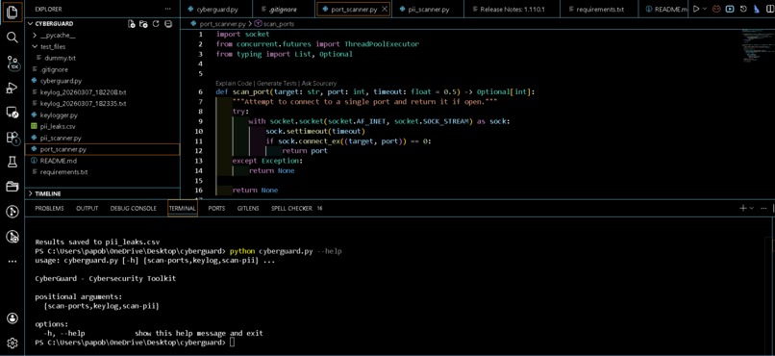The height and width of the screenshot is (356, 775).
Task: Open the Testing flask view
Action: click(x=12, y=162)
